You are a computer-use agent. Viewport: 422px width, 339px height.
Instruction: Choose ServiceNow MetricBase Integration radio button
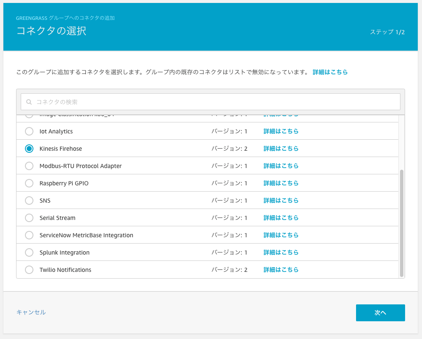pos(29,235)
